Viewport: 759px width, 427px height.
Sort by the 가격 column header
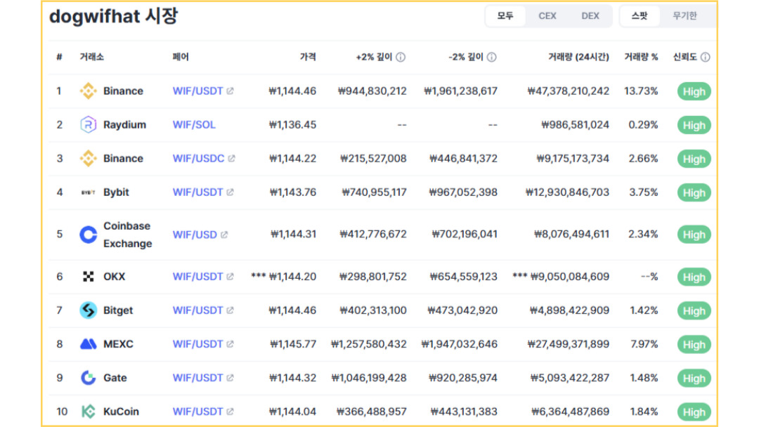coord(308,57)
